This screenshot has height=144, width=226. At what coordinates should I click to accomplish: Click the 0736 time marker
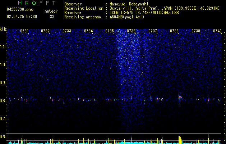click(x=131, y=31)
